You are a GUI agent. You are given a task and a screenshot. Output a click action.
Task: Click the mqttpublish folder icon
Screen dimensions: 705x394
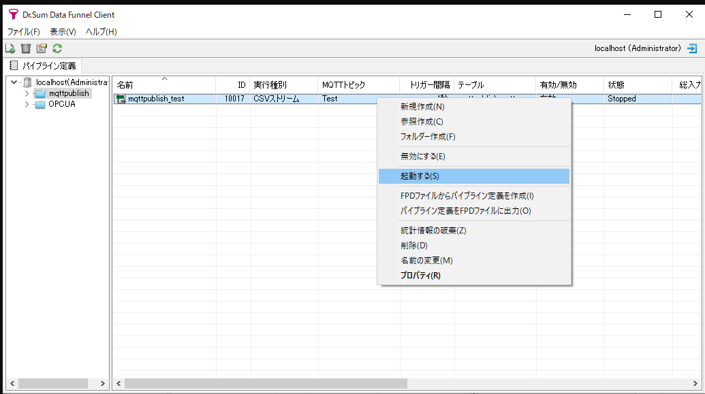(x=40, y=93)
